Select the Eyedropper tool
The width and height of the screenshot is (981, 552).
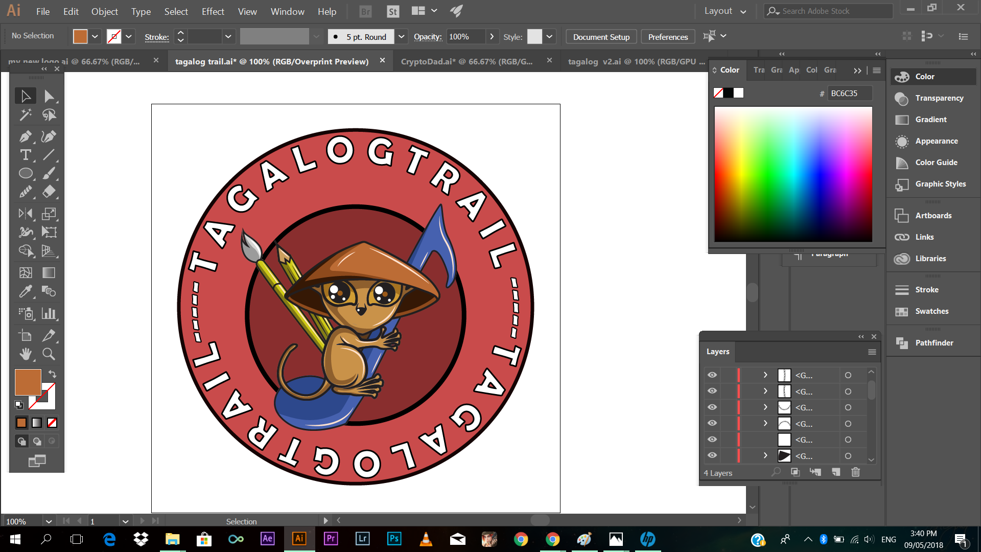pos(25,291)
